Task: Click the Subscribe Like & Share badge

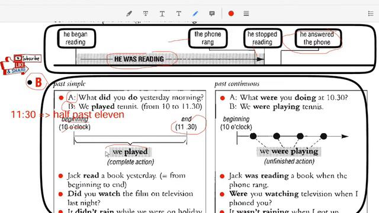Action: [21, 64]
